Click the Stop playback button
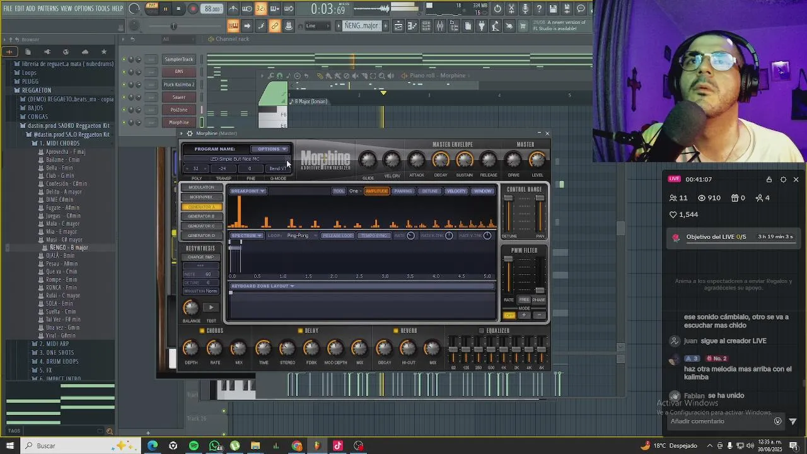The width and height of the screenshot is (807, 454). (178, 9)
